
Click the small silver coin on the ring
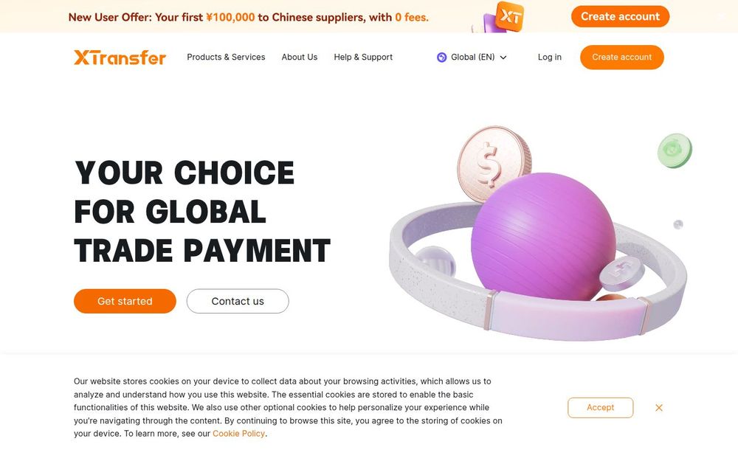622,274
